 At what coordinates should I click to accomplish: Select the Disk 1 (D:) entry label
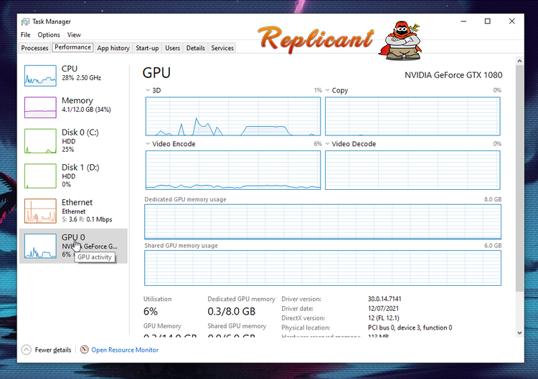tap(80, 167)
